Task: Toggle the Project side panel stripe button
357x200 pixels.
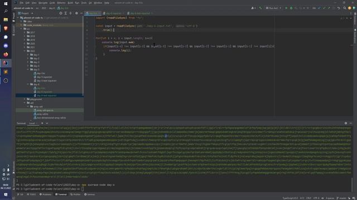Action: (x=13, y=17)
